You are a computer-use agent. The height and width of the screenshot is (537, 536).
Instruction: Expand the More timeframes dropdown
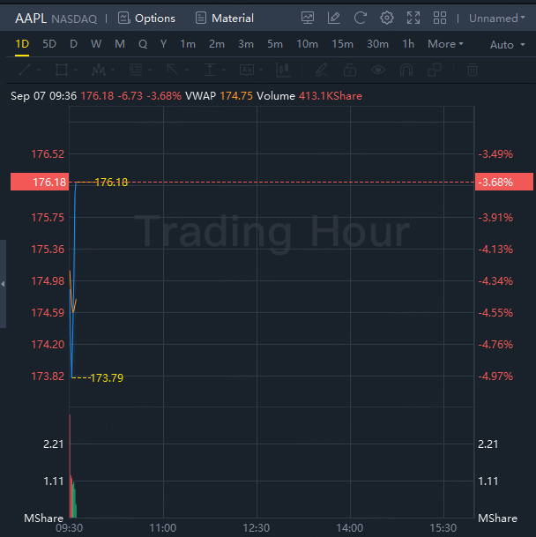[445, 44]
